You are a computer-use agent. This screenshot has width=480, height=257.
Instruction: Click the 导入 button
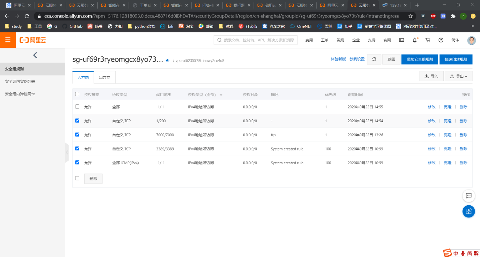click(431, 76)
